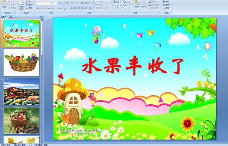Screen dimensions: 228x146
Task: Select the straight line shape
Action: coord(121,2)
